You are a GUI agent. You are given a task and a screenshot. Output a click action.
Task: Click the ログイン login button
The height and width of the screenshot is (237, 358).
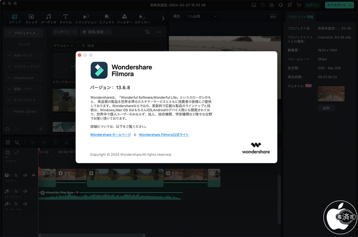[312, 5]
